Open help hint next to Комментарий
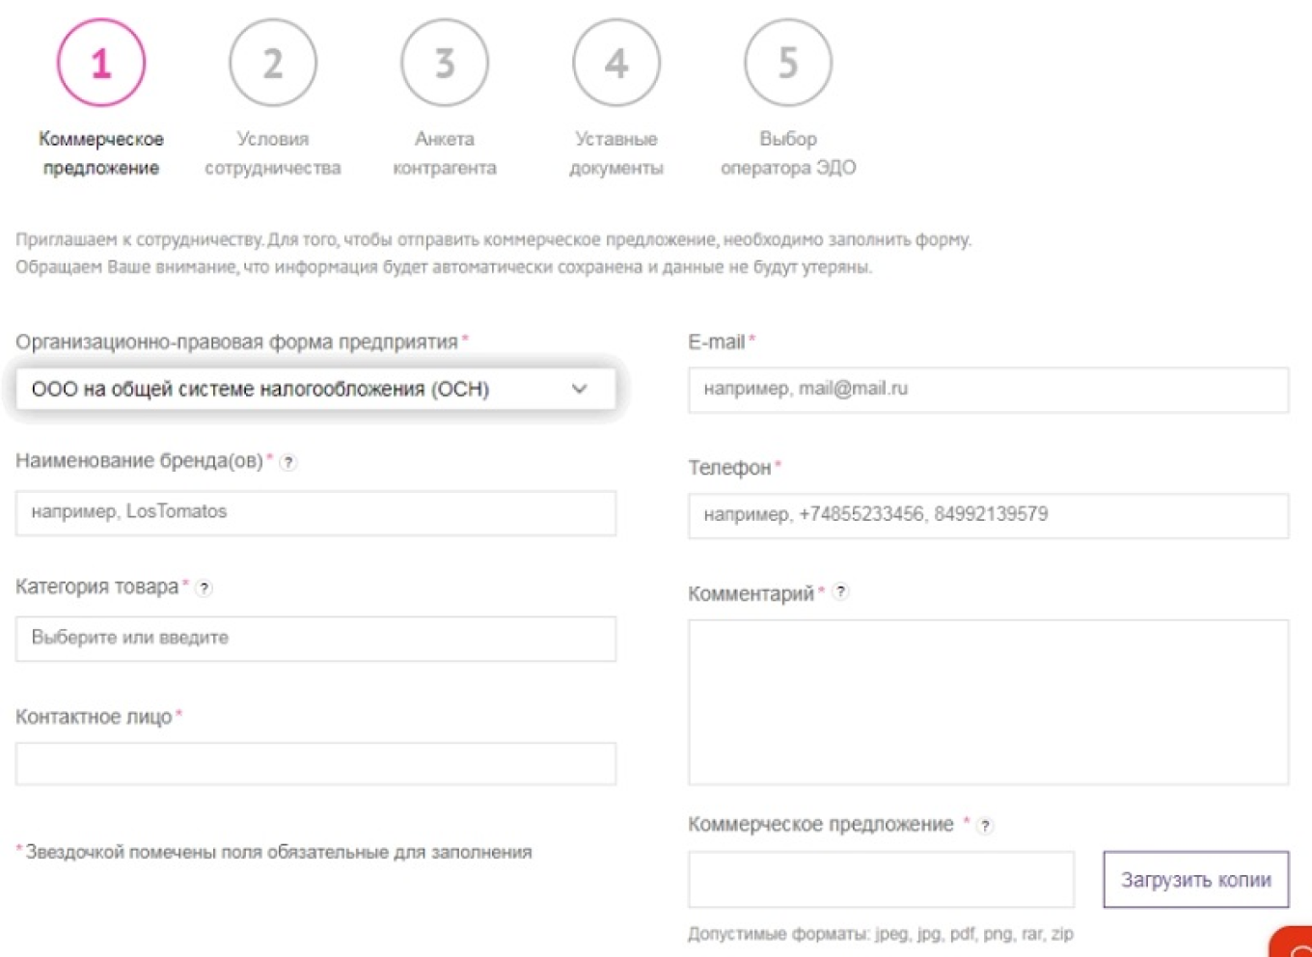This screenshot has height=957, width=1312. tap(841, 592)
